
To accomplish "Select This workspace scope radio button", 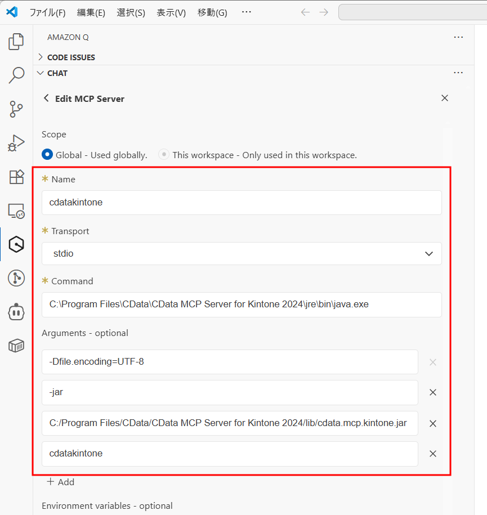I will (164, 154).
